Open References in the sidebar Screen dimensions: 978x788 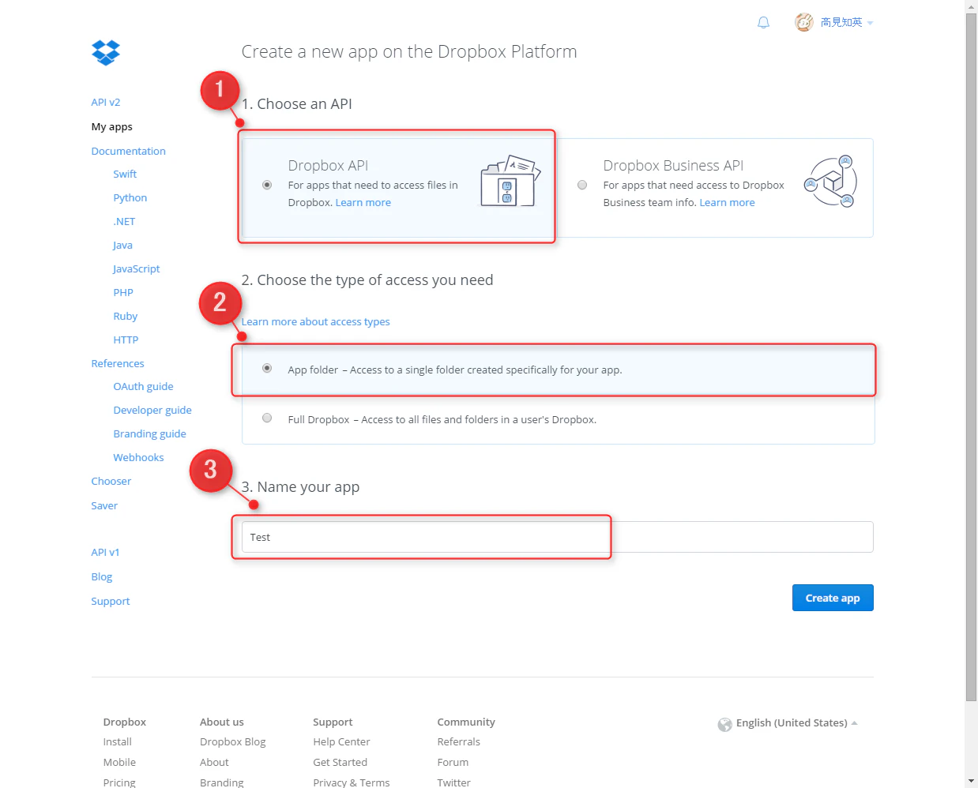click(118, 364)
